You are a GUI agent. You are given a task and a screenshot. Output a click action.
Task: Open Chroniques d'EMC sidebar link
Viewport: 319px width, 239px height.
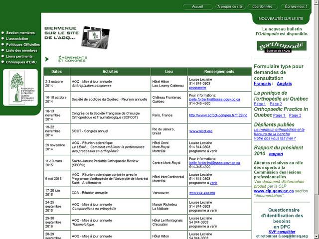pyautogui.click(x=21, y=62)
